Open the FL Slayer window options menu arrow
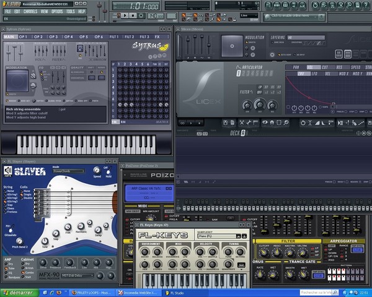Image resolution: width=372 pixels, height=297 pixels. 4,161
